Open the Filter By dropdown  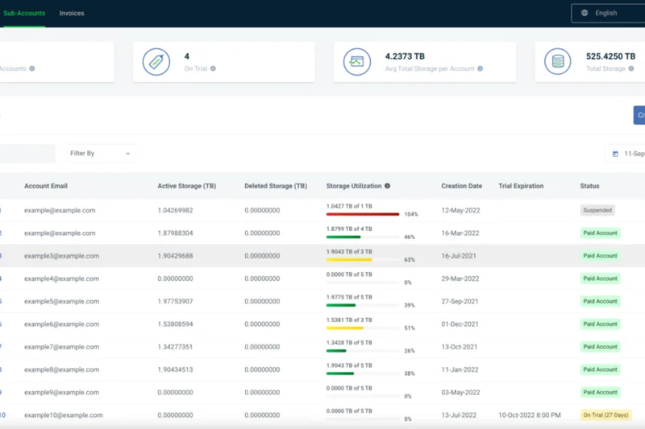(100, 154)
